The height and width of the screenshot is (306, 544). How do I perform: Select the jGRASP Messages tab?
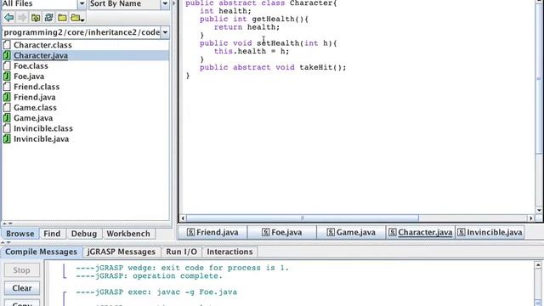pos(121,252)
